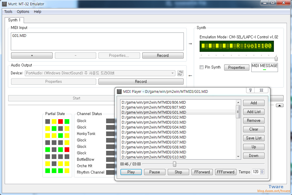This screenshot has width=292, height=195.
Task: Click the HonkyTonk channel label
Action: pyautogui.click(x=86, y=134)
